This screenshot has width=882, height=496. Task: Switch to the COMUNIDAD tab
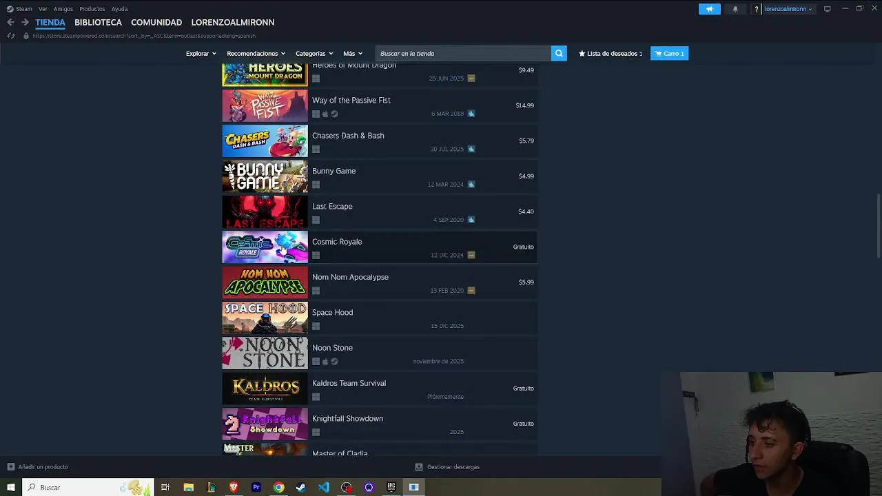156,22
